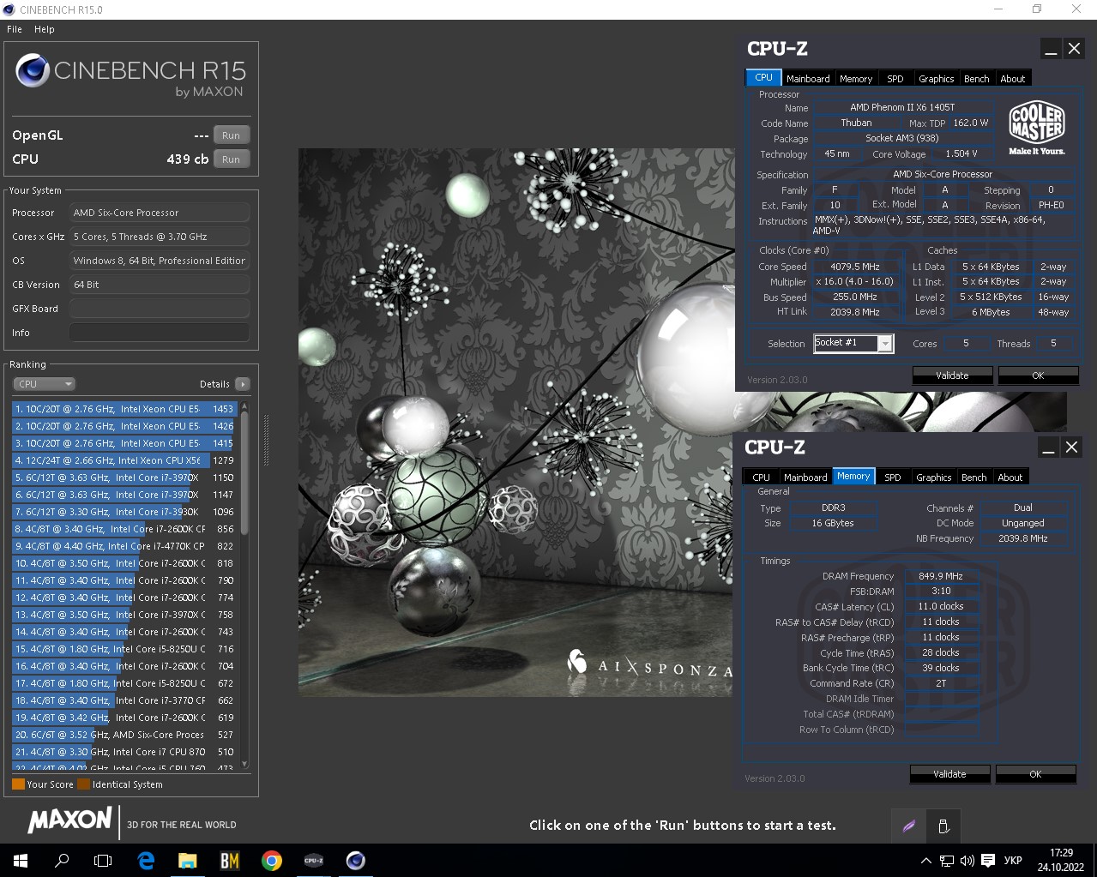Switch to Memory tab in top CPU-Z
The height and width of the screenshot is (877, 1097).
856,79
